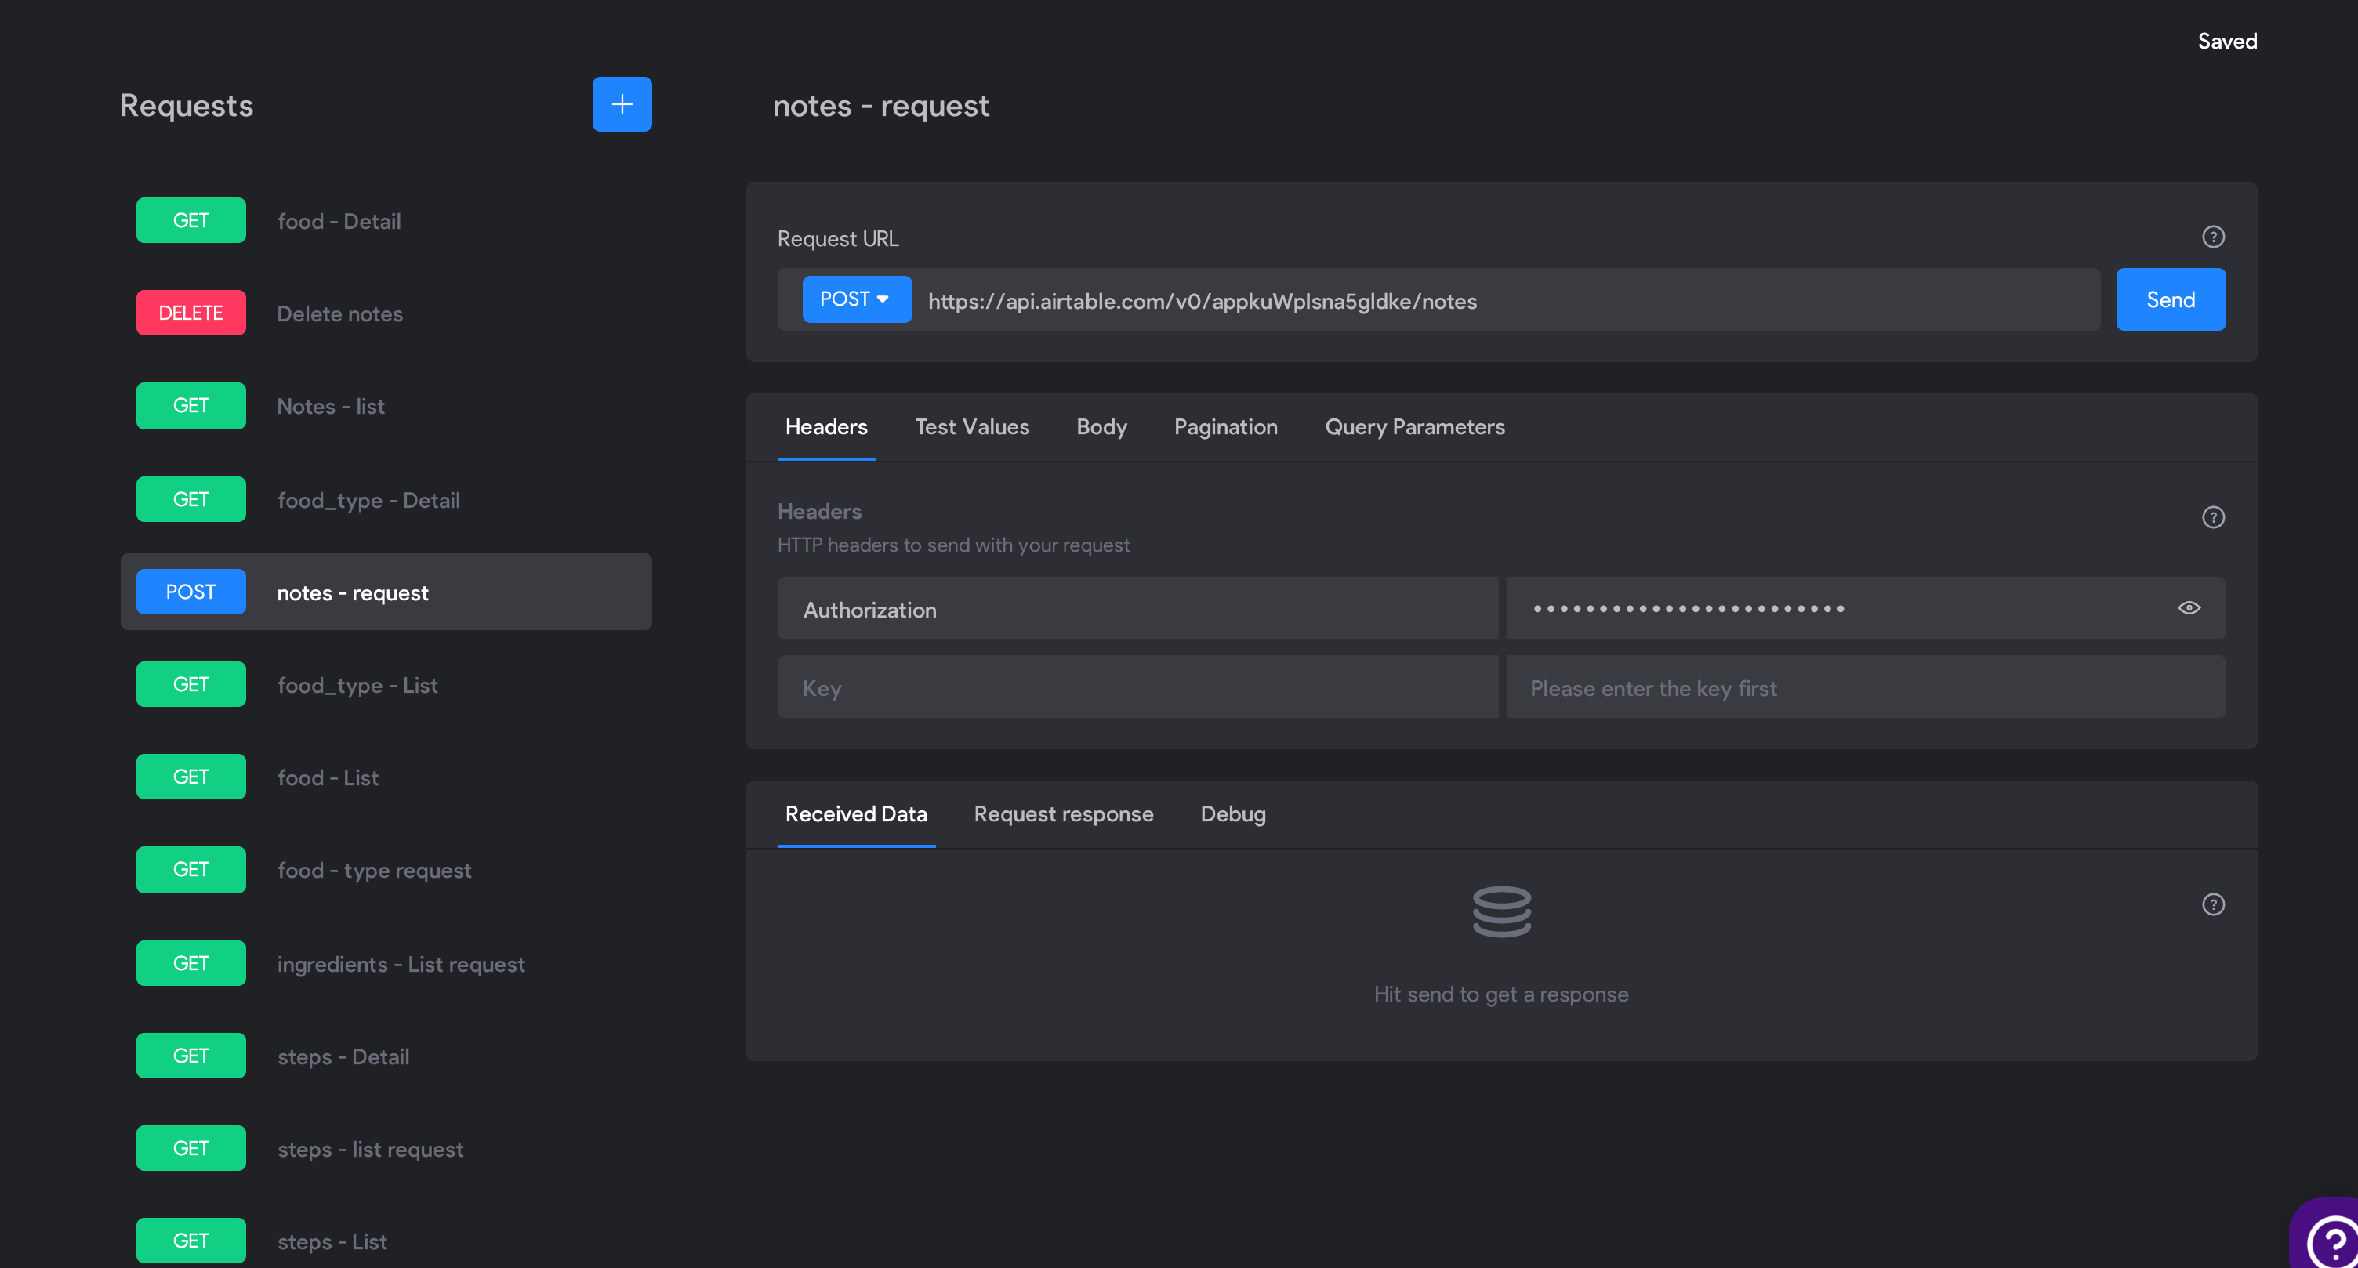2358x1268 pixels.
Task: Open the POST method dropdown
Action: tap(857, 299)
